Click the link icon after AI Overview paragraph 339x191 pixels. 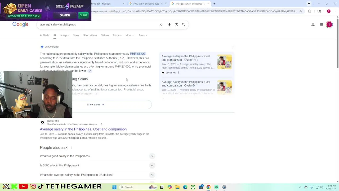[90, 71]
